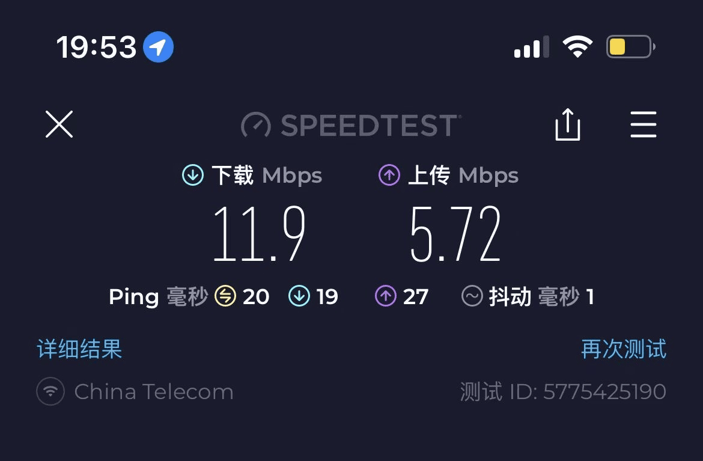Tap 再次测试 to test again
The width and height of the screenshot is (703, 461).
click(x=624, y=349)
